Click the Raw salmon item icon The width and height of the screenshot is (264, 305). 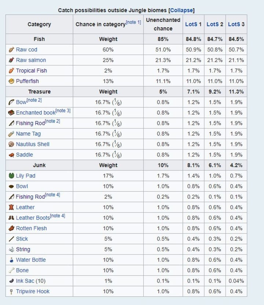click(11, 60)
